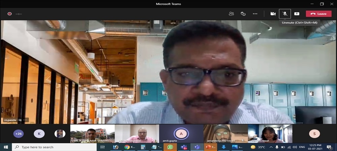337x151 pixels.
Task: Open the Calculator taskbar icon
Action: tap(143, 147)
